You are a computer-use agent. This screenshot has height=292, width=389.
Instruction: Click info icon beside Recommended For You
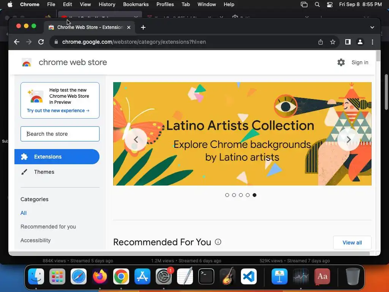(218, 242)
